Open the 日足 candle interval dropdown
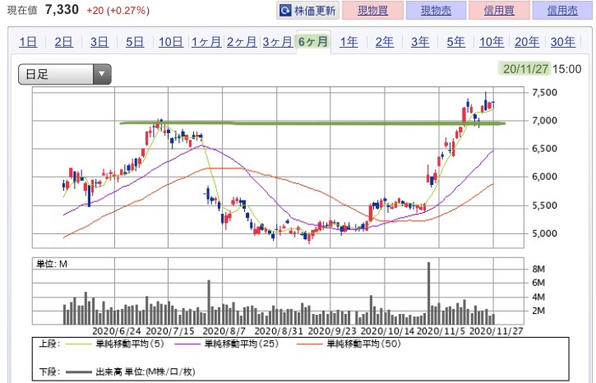The height and width of the screenshot is (383, 596). coord(65,74)
